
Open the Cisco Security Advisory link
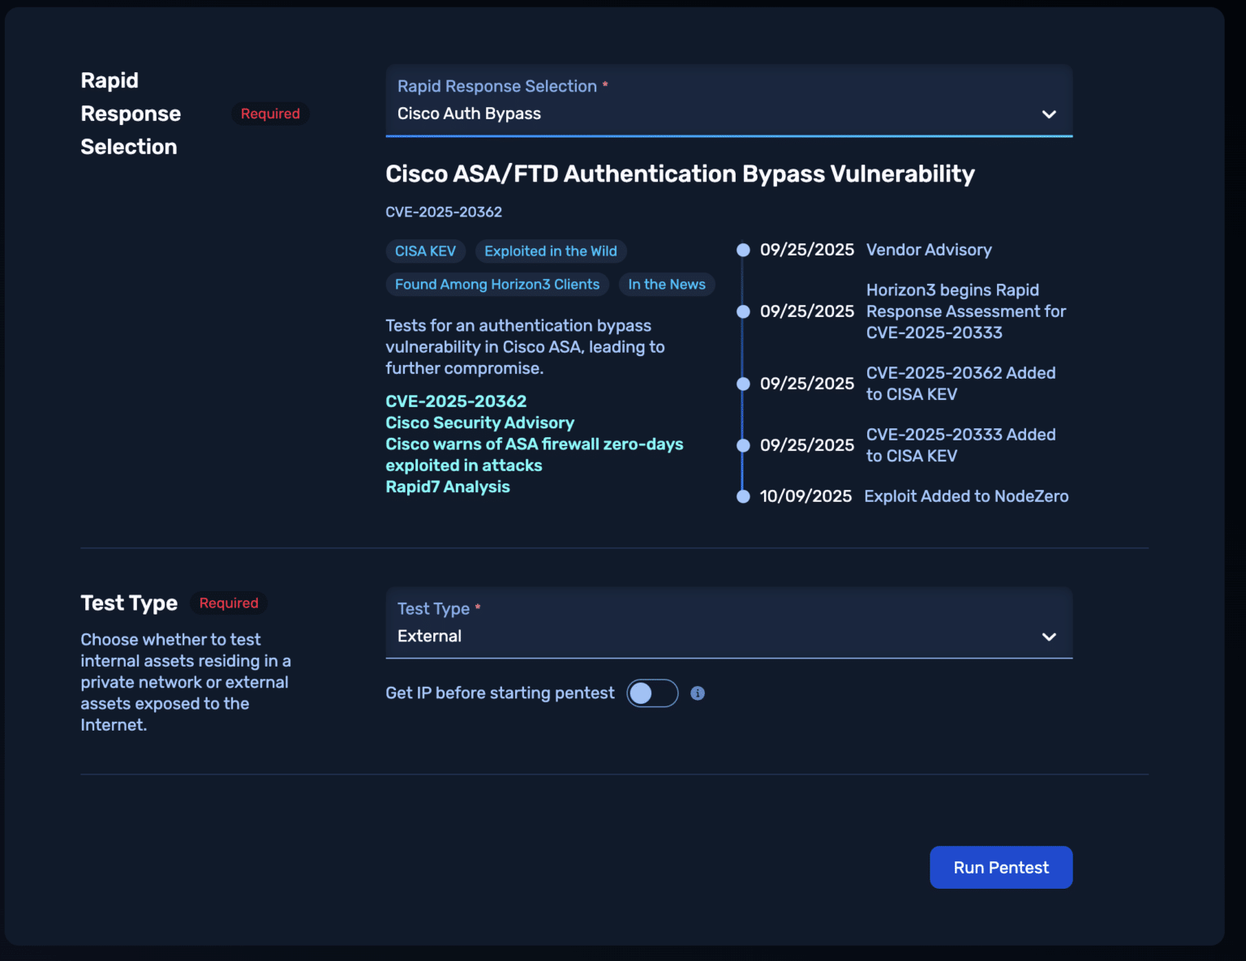(x=479, y=423)
